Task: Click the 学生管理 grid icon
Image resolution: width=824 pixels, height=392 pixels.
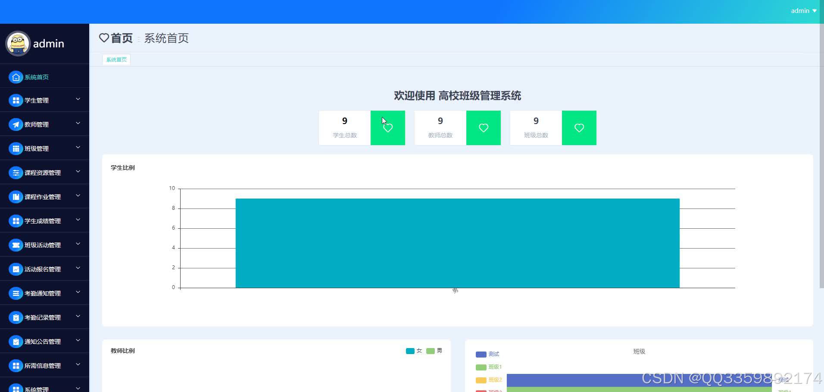Action: click(16, 100)
